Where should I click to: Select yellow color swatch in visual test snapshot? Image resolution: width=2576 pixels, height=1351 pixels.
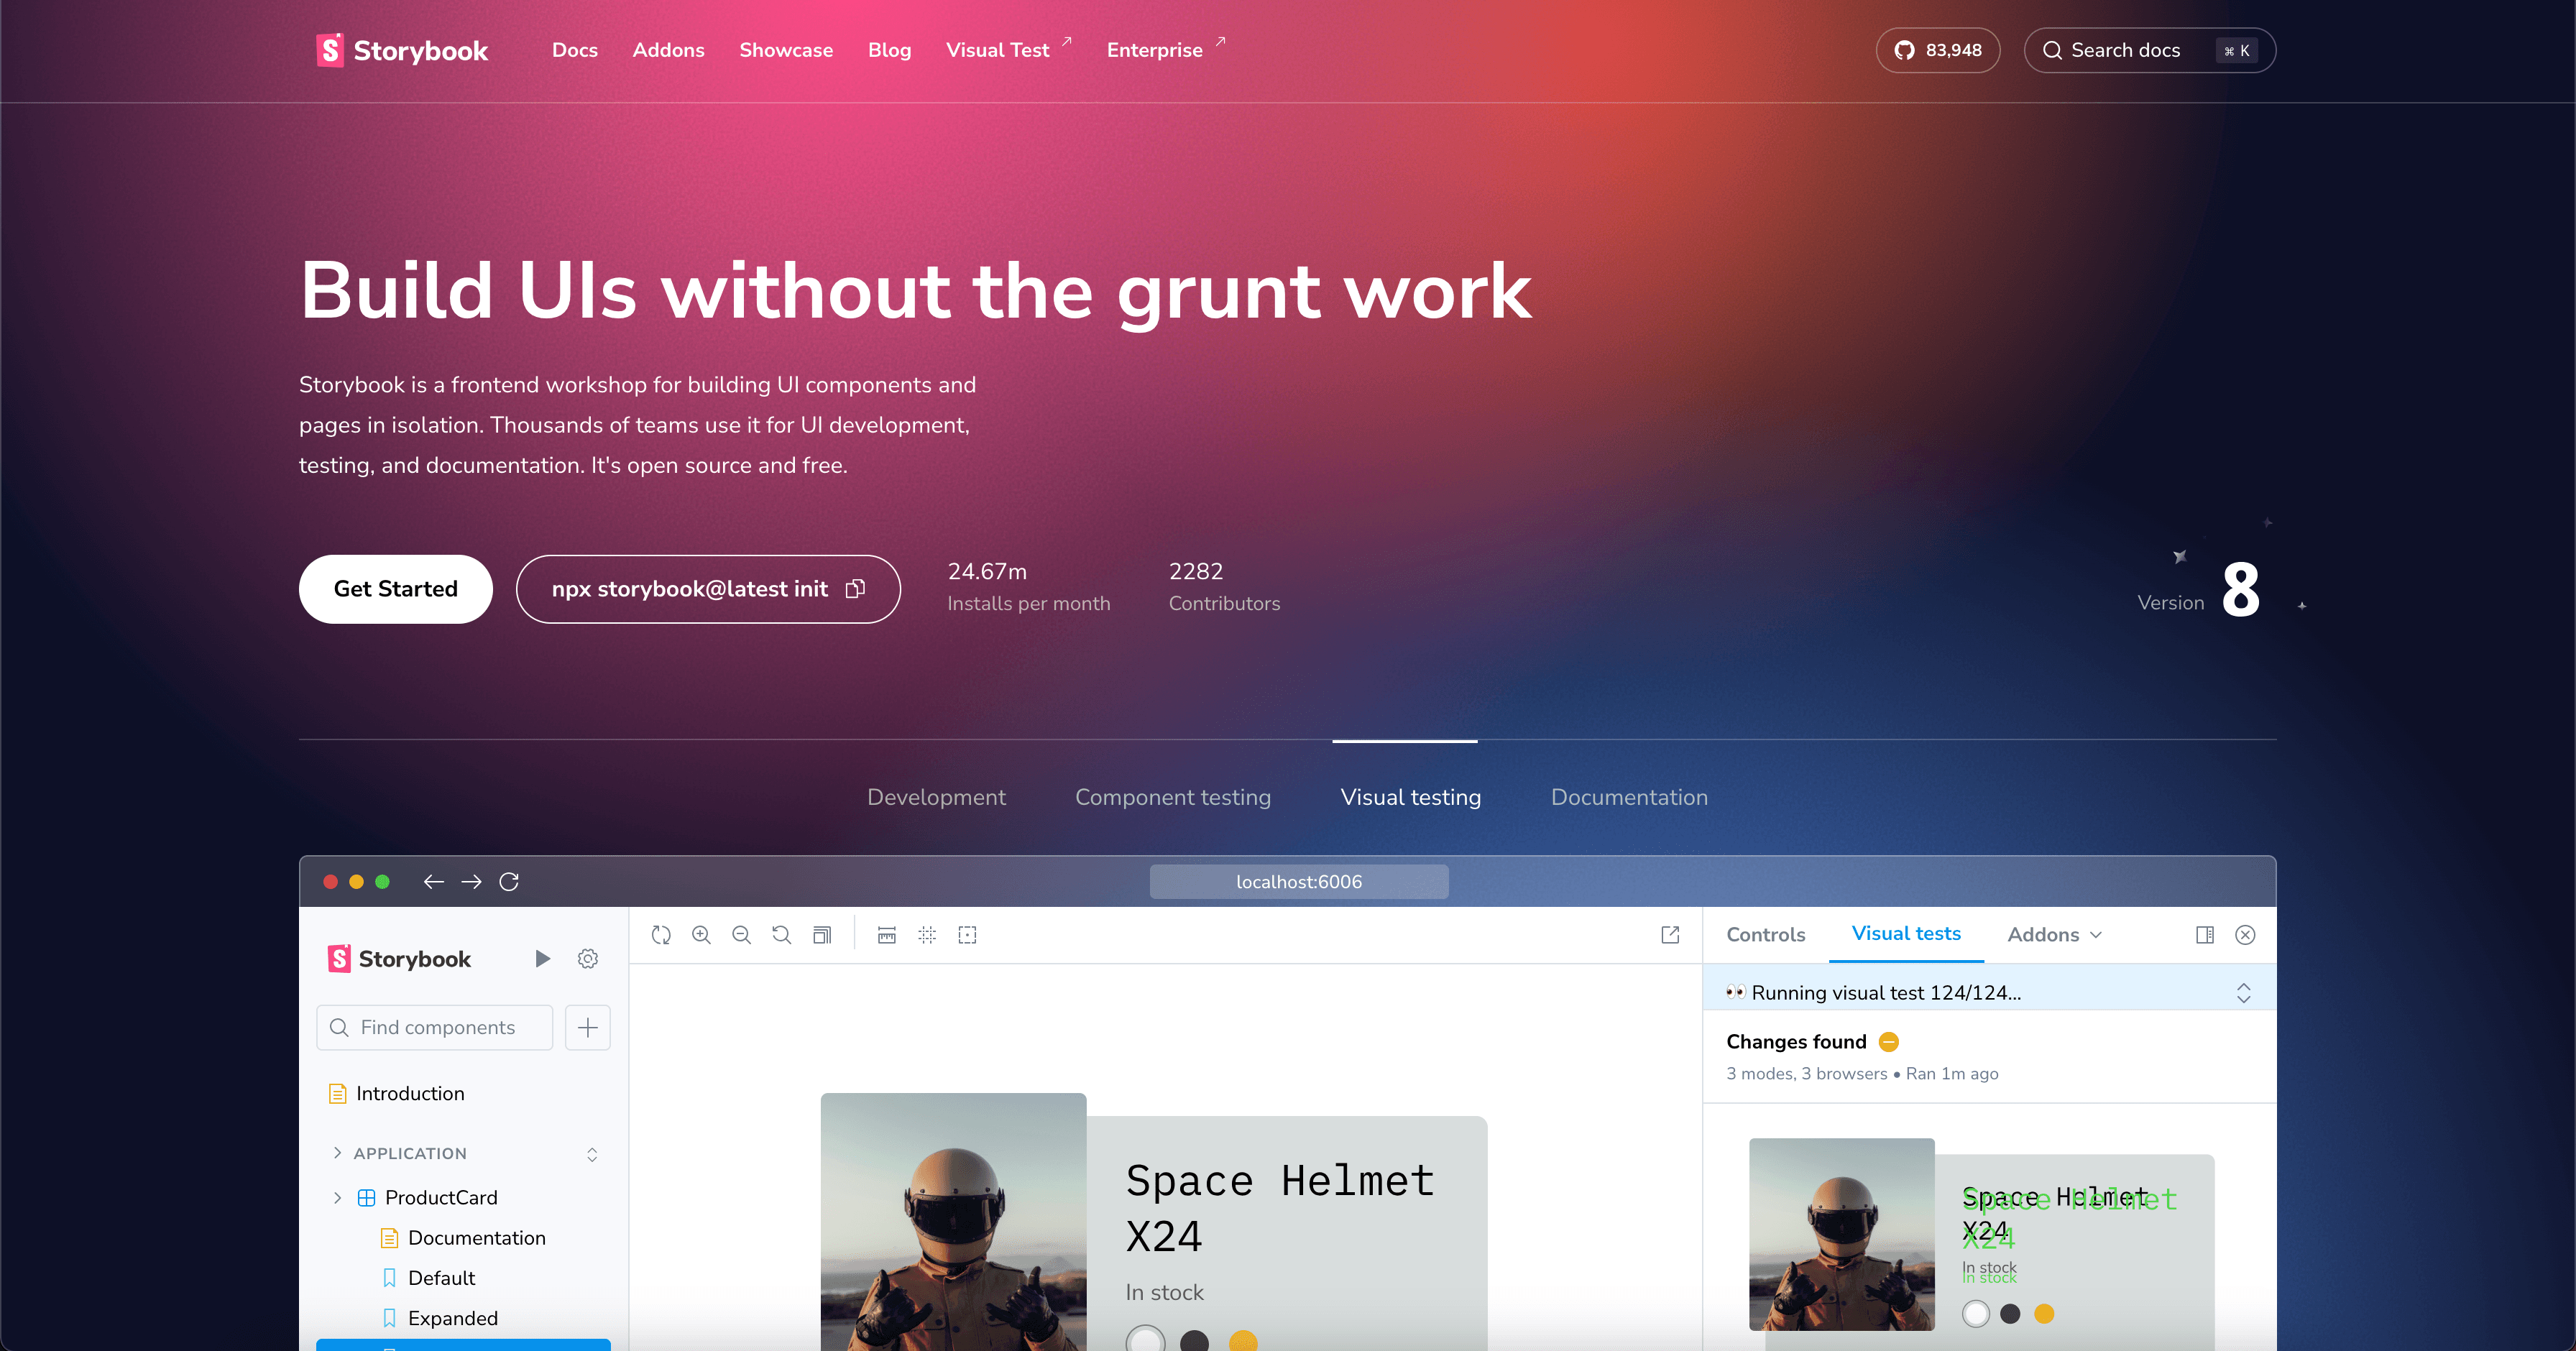(x=2044, y=1314)
